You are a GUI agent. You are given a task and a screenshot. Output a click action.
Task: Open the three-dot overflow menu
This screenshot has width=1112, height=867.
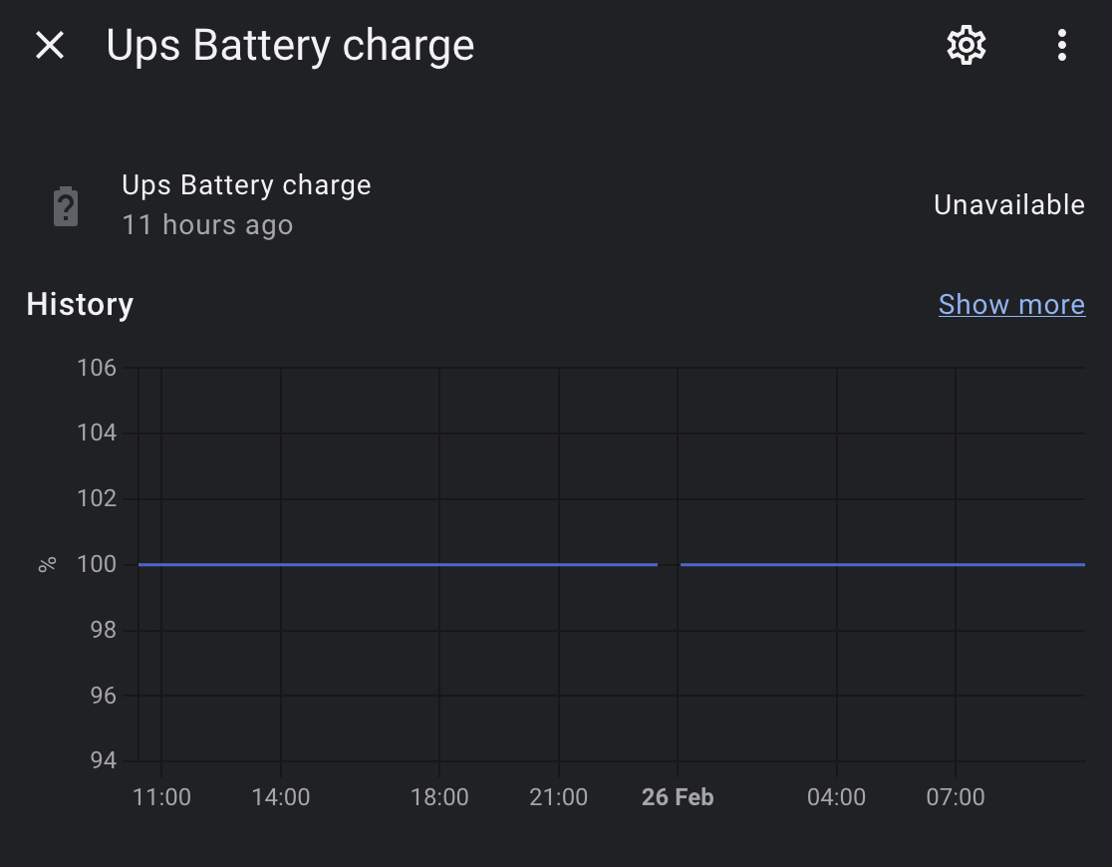[x=1062, y=45]
